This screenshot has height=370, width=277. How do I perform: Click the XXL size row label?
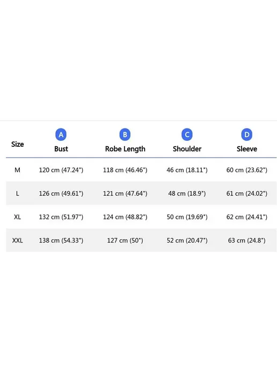coord(17,240)
